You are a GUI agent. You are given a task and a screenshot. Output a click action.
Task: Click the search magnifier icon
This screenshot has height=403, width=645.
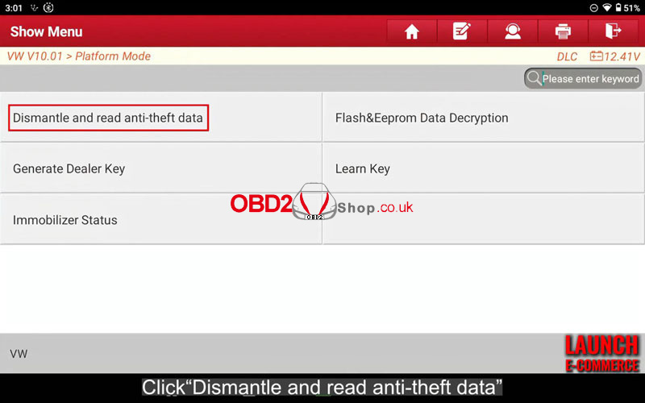534,78
